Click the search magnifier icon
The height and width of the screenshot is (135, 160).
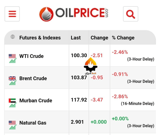point(131,14)
